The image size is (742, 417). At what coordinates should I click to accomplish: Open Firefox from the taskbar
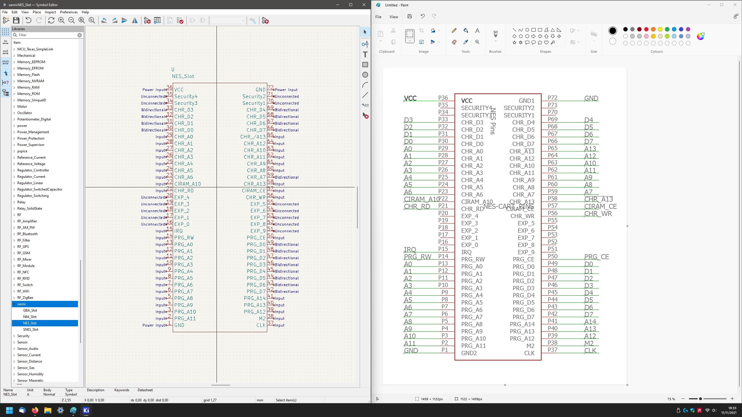pos(35,410)
